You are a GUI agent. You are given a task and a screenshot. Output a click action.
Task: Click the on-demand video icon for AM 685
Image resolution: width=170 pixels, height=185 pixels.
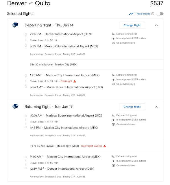pos(113,124)
